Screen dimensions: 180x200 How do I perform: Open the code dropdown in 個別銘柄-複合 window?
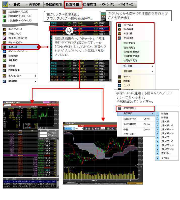click(10, 105)
